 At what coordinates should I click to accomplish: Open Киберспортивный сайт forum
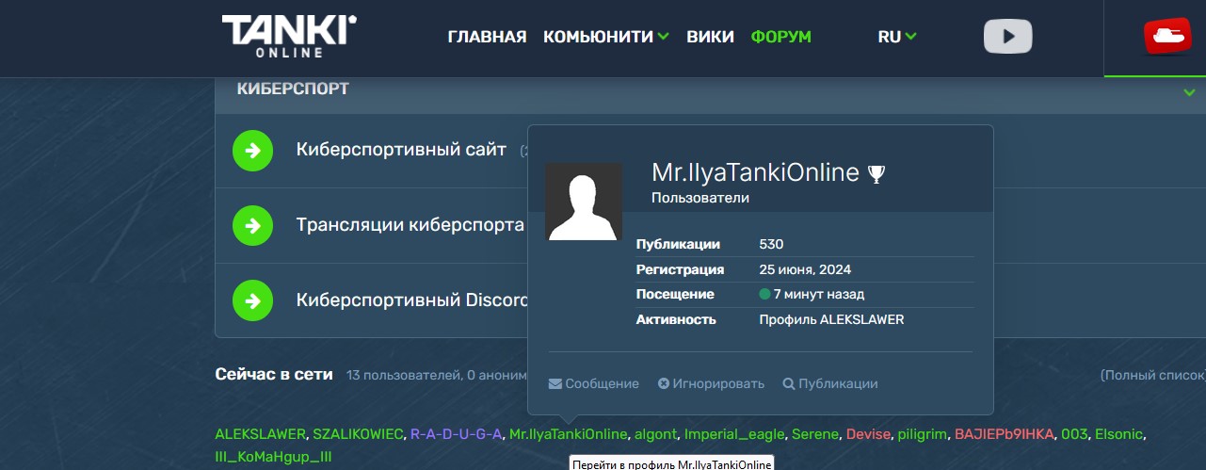(x=401, y=150)
